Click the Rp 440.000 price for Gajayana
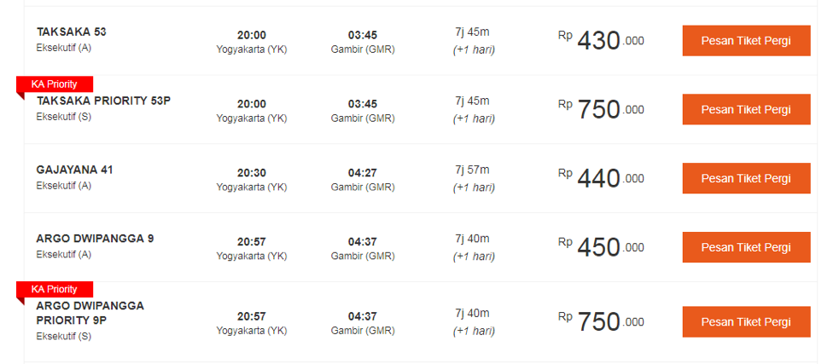 coord(601,178)
